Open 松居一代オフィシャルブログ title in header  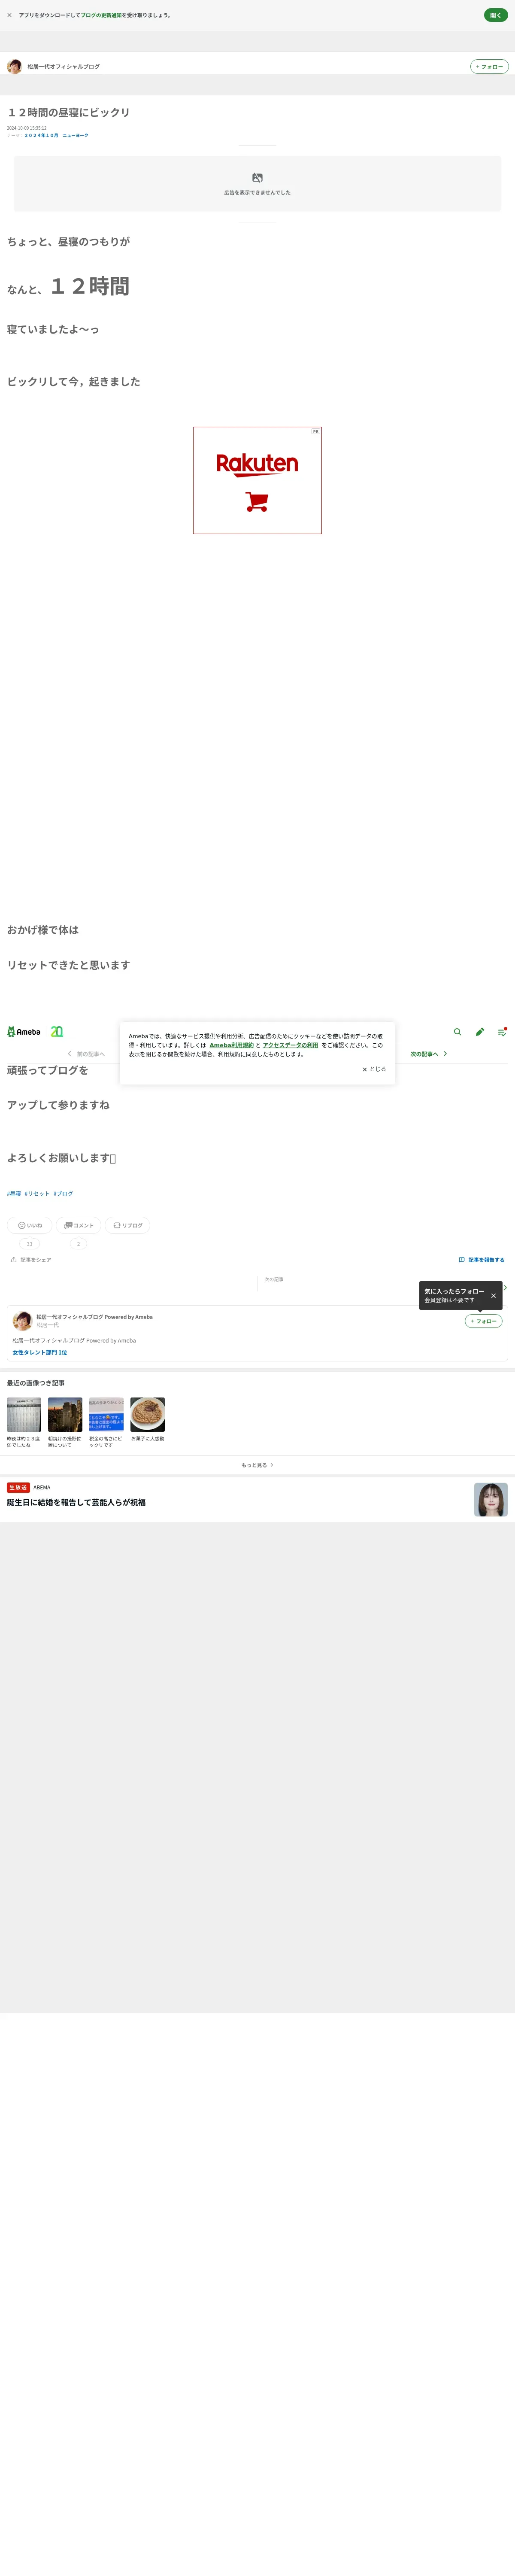click(63, 67)
